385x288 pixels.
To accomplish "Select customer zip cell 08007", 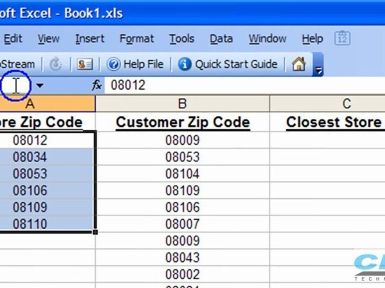I will [x=182, y=224].
